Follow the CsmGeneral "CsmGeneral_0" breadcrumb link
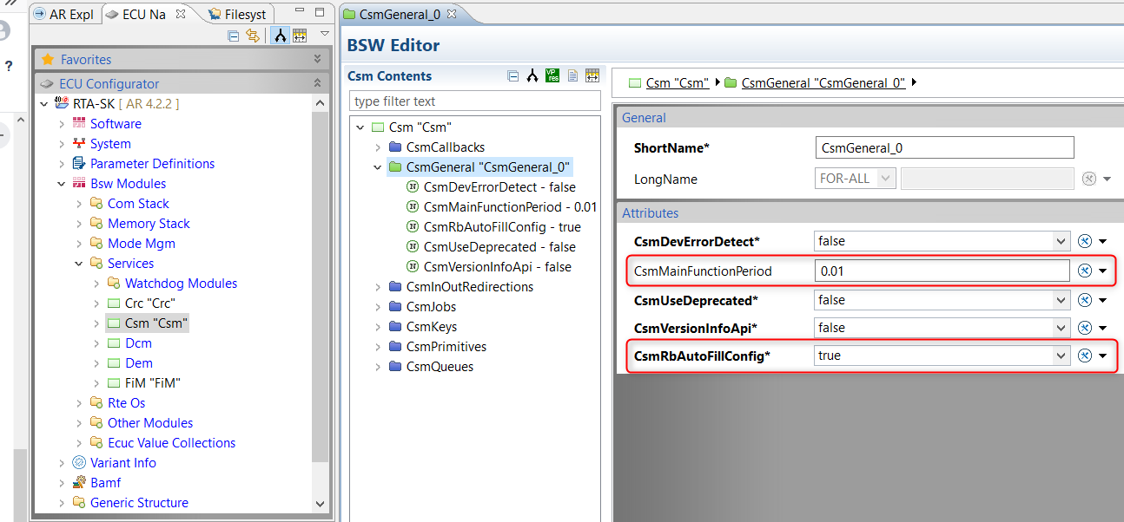The image size is (1124, 522). pos(823,83)
